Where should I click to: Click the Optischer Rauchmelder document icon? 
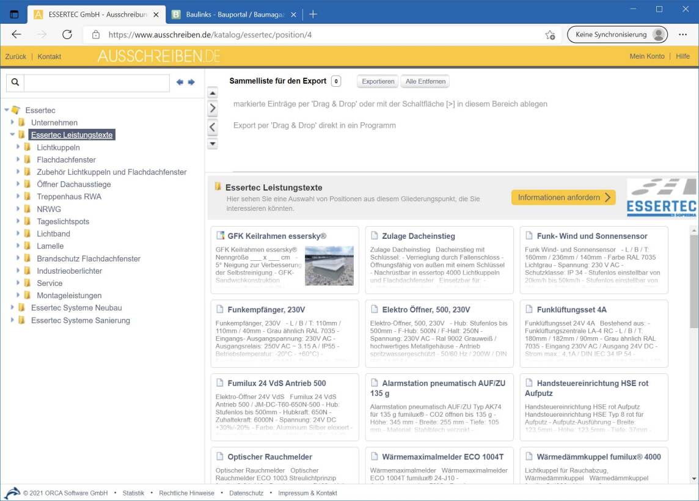click(220, 456)
